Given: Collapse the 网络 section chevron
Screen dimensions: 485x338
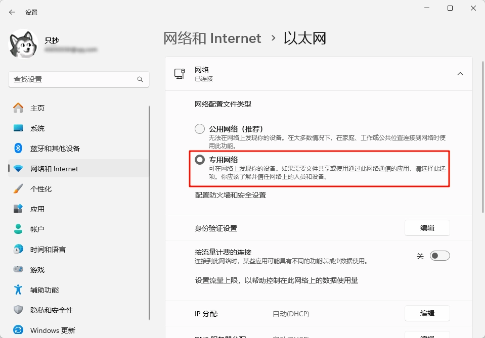Looking at the screenshot, I should pos(460,73).
